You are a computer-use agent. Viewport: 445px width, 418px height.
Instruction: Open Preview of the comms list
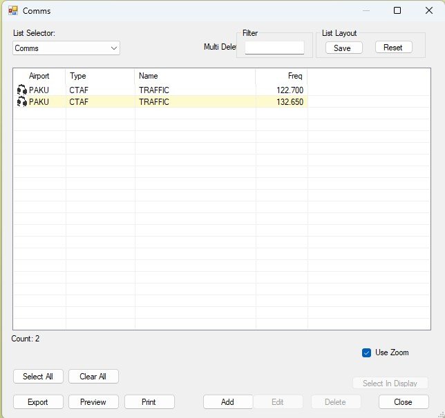pyautogui.click(x=93, y=402)
